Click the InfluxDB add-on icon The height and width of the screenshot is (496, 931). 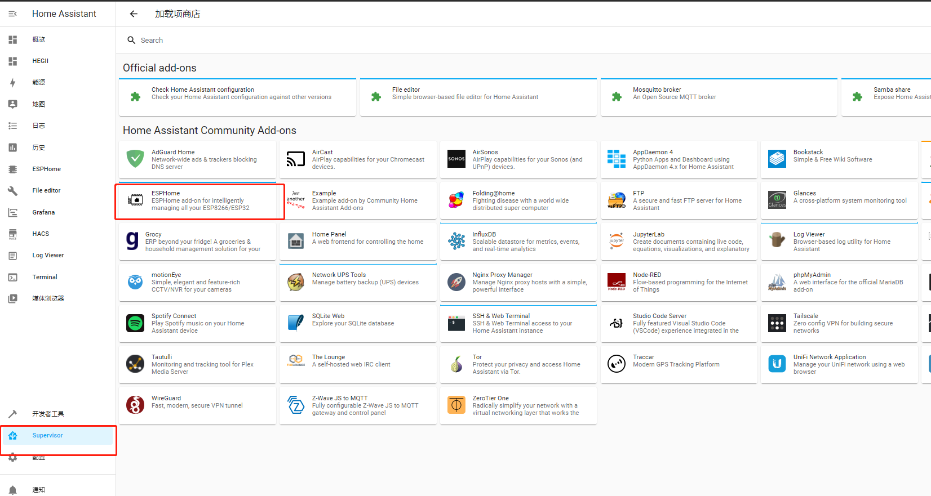pos(456,241)
